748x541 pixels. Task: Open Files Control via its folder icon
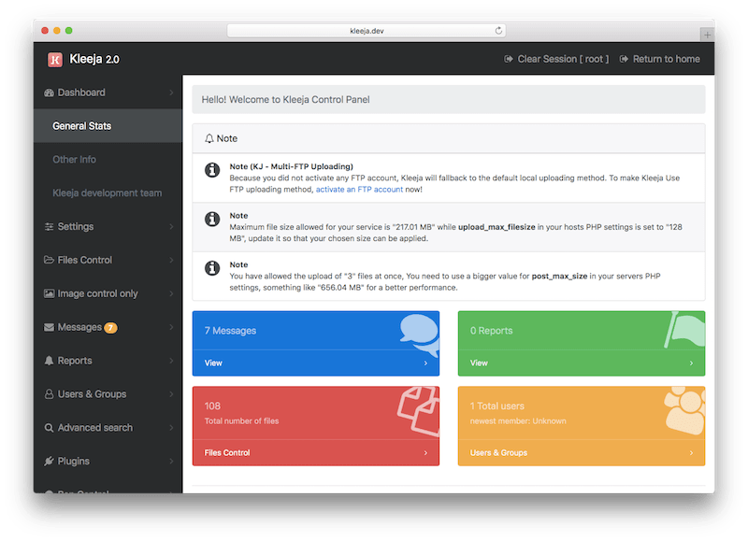click(x=50, y=260)
